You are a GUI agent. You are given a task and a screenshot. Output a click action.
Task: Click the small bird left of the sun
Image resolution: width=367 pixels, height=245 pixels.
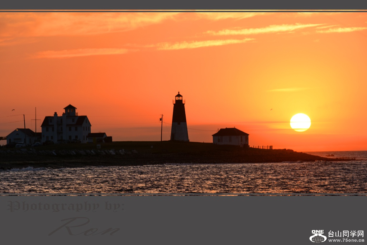[x=271, y=109]
